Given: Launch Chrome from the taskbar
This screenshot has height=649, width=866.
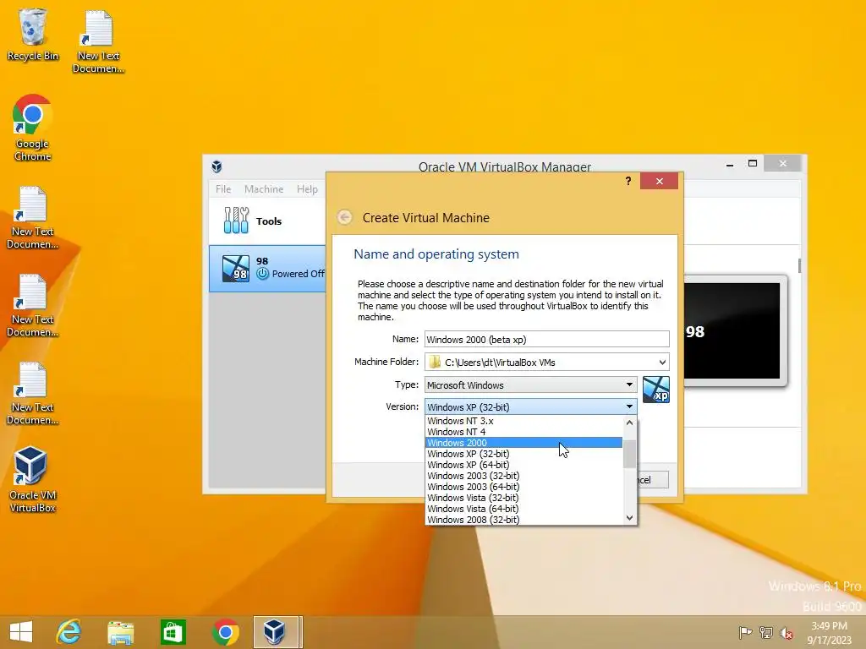Looking at the screenshot, I should (x=225, y=632).
